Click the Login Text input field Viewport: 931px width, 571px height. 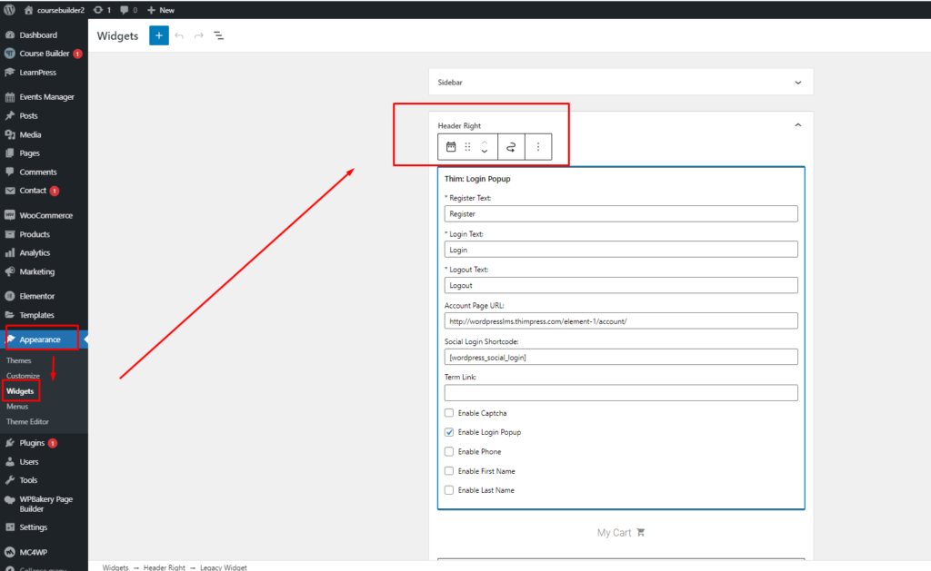(x=621, y=250)
